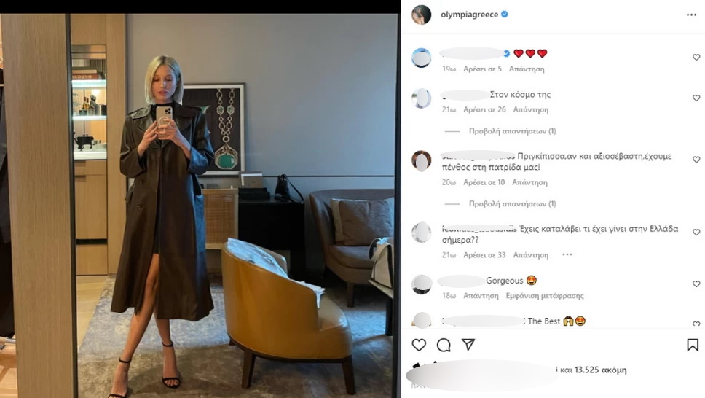
Task: Open the olympiagreece username link
Action: [469, 15]
